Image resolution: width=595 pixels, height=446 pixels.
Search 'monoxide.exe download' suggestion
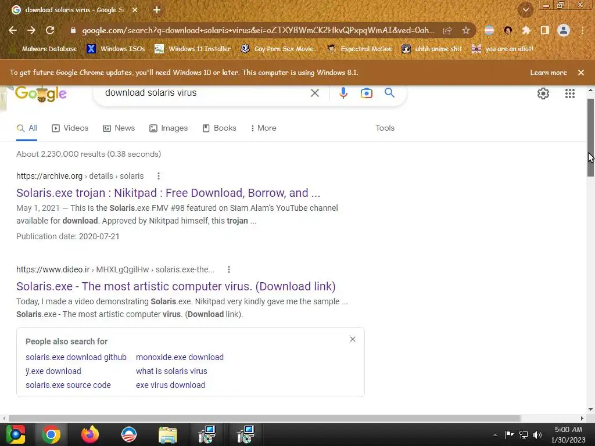pos(180,357)
